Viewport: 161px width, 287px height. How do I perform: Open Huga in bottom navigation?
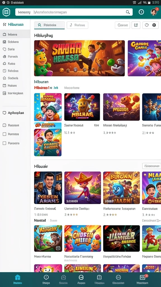click(46, 279)
